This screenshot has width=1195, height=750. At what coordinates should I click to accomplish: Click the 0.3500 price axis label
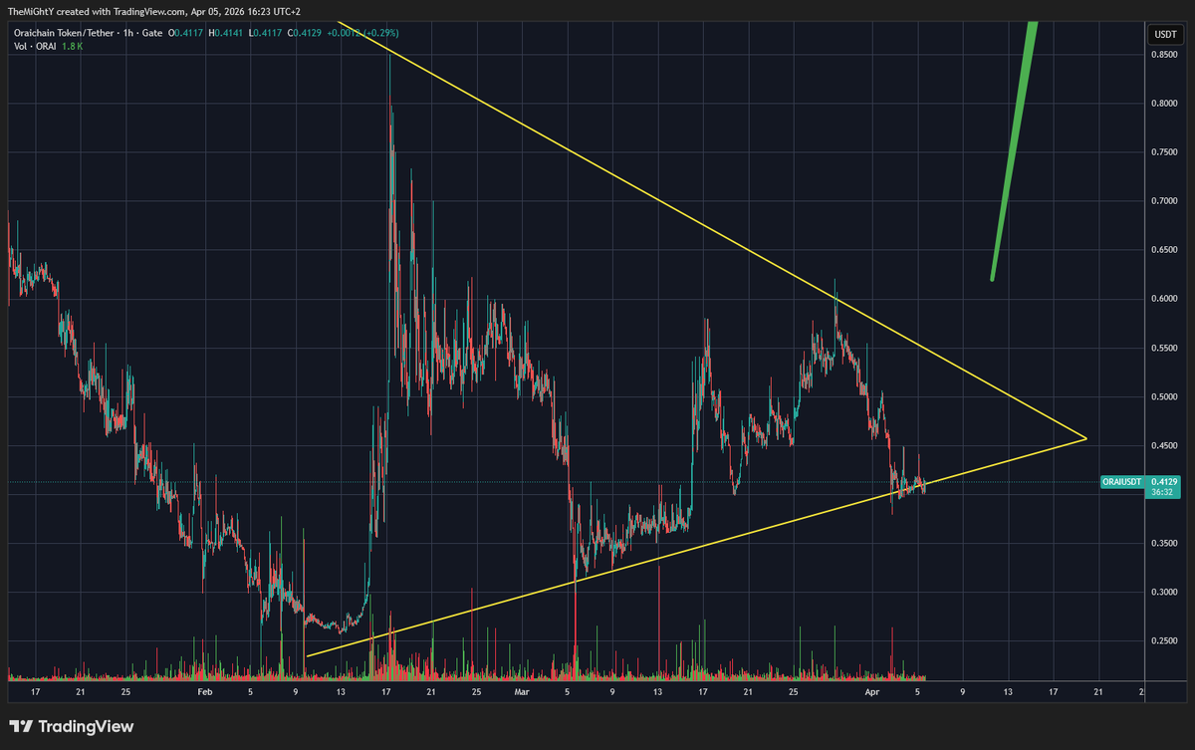coord(1165,544)
